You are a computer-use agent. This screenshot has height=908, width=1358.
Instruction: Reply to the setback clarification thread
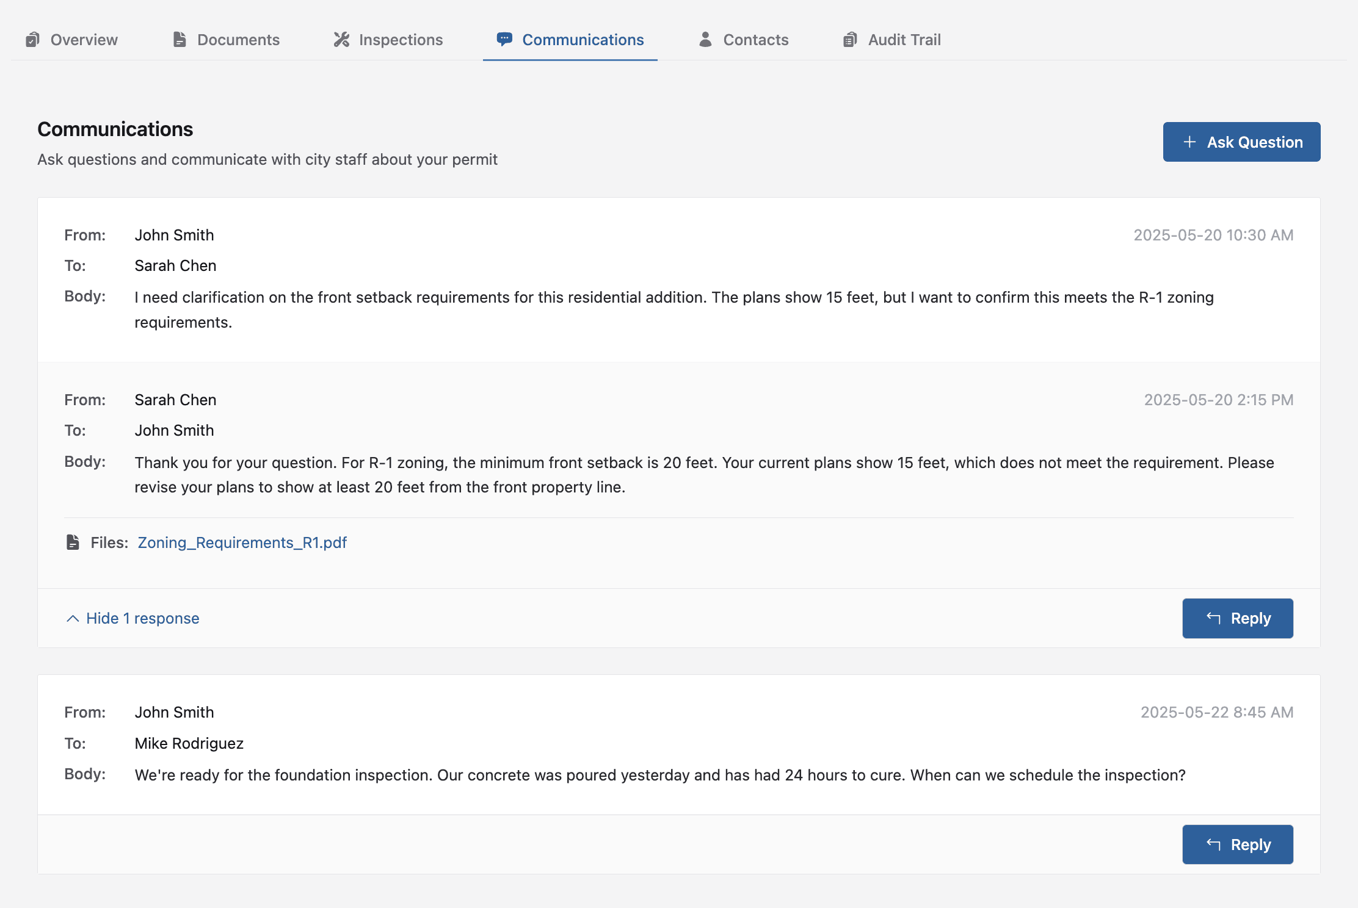click(1238, 618)
